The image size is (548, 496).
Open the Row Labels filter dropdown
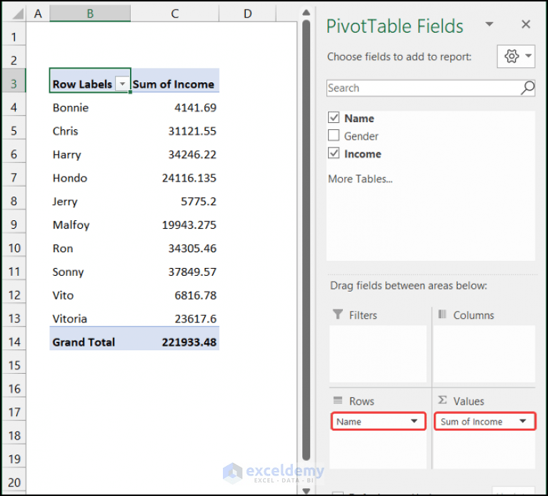click(x=122, y=84)
